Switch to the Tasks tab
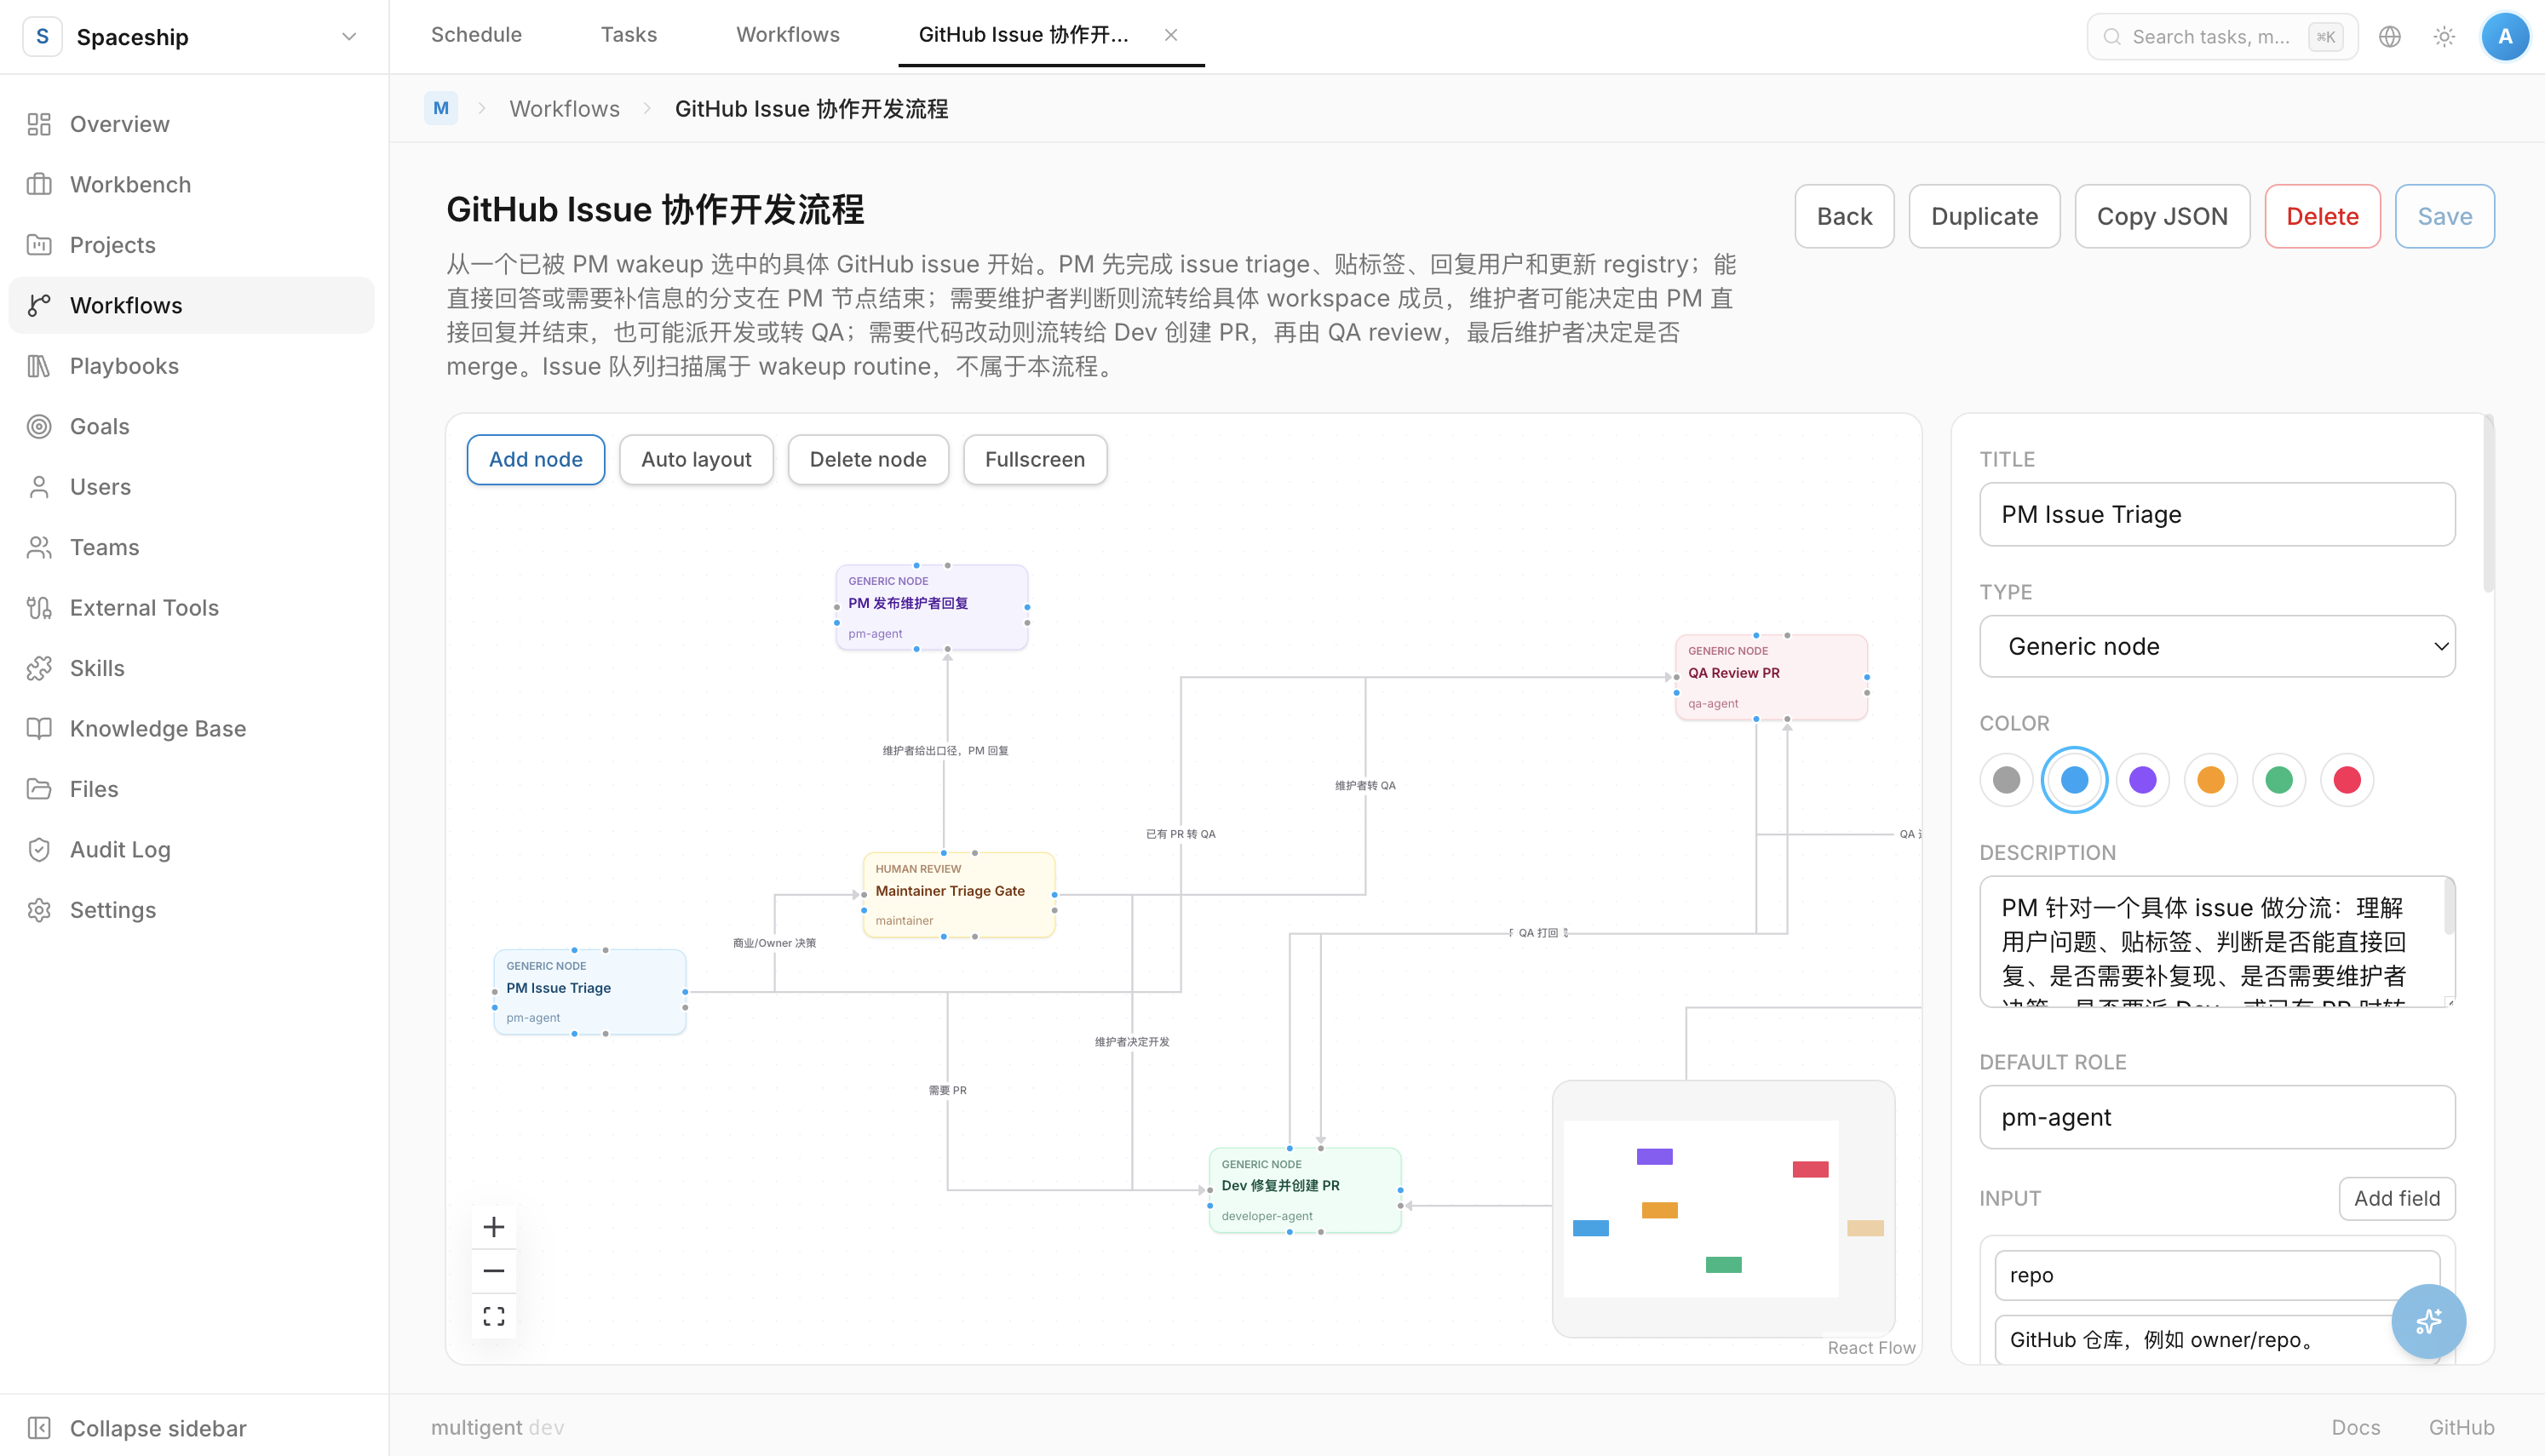The image size is (2545, 1456). tap(629, 35)
